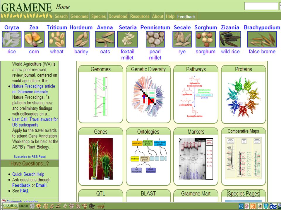Image resolution: width=281 pixels, height=210 pixels.
Task: Click wild rice icon in bottom species bar
Action: (92, 206)
